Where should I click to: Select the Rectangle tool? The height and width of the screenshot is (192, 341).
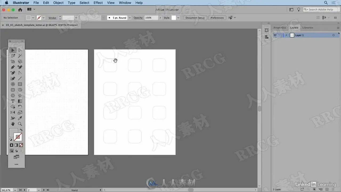pyautogui.click(x=20, y=84)
